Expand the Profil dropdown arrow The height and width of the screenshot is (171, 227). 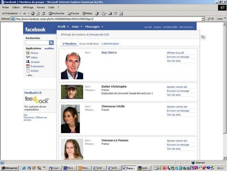click(68, 27)
